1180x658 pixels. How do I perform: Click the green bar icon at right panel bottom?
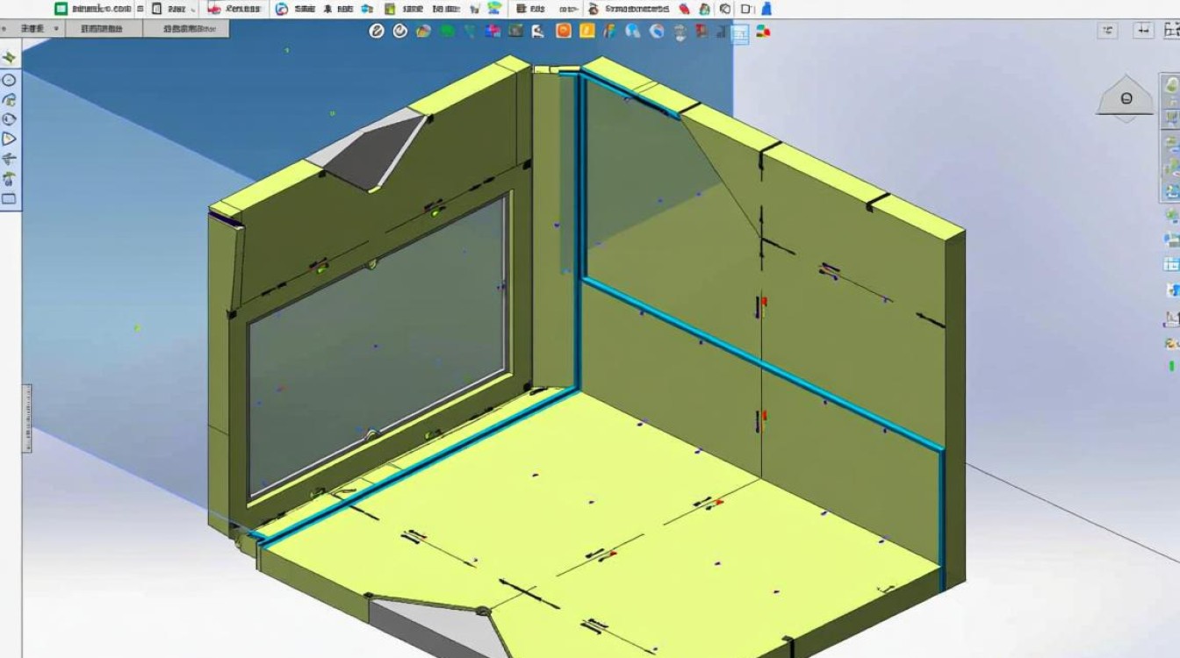click(1171, 366)
